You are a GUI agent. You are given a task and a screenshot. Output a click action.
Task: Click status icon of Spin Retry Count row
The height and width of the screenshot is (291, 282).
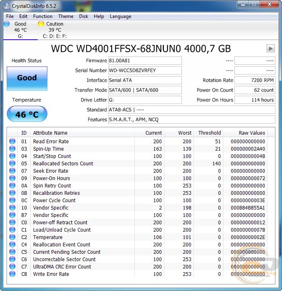click(x=12, y=185)
